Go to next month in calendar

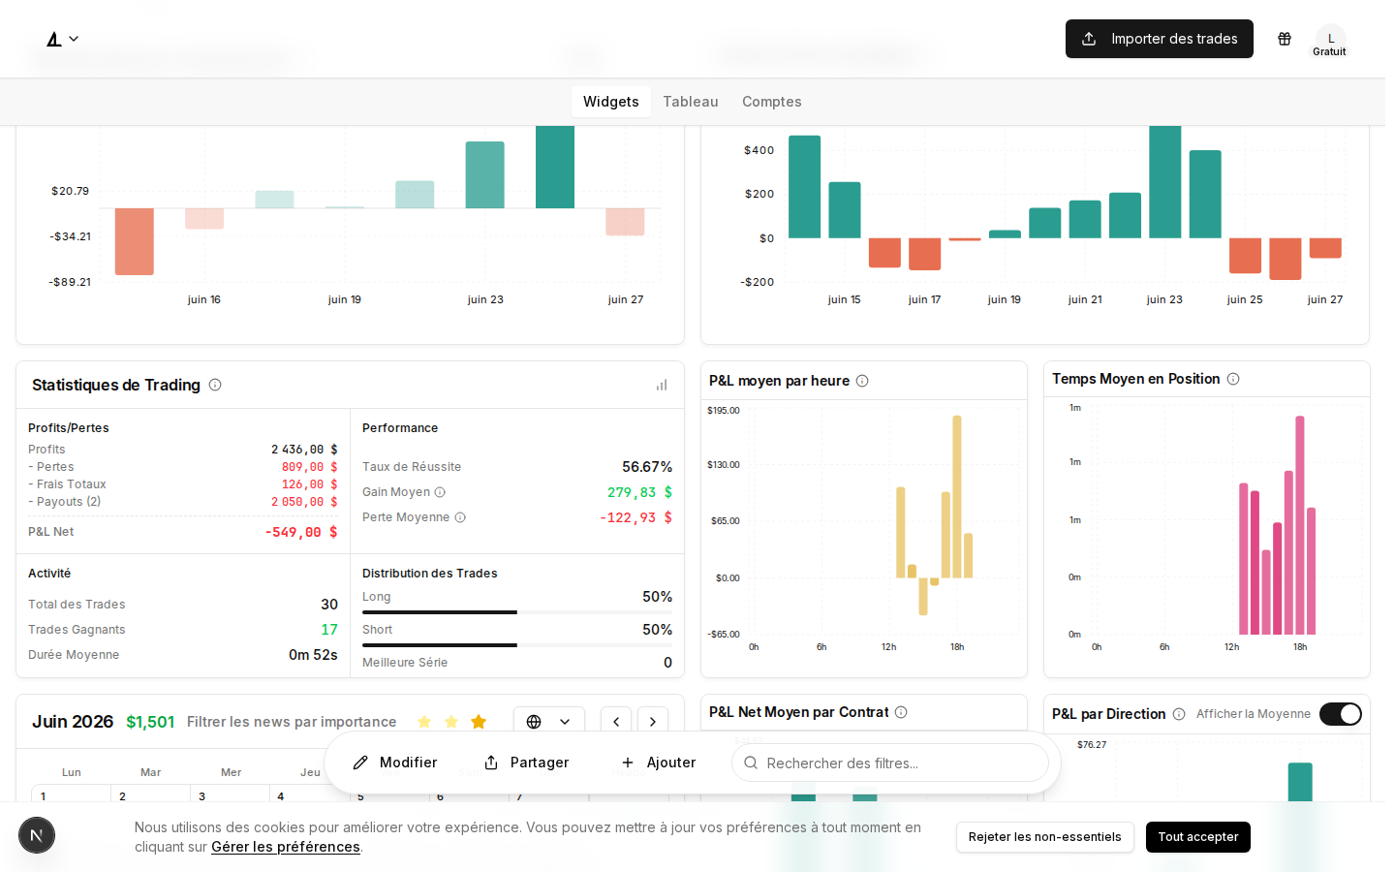pyautogui.click(x=653, y=722)
